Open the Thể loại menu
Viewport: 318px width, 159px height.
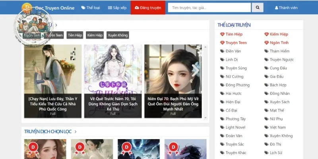(91, 8)
